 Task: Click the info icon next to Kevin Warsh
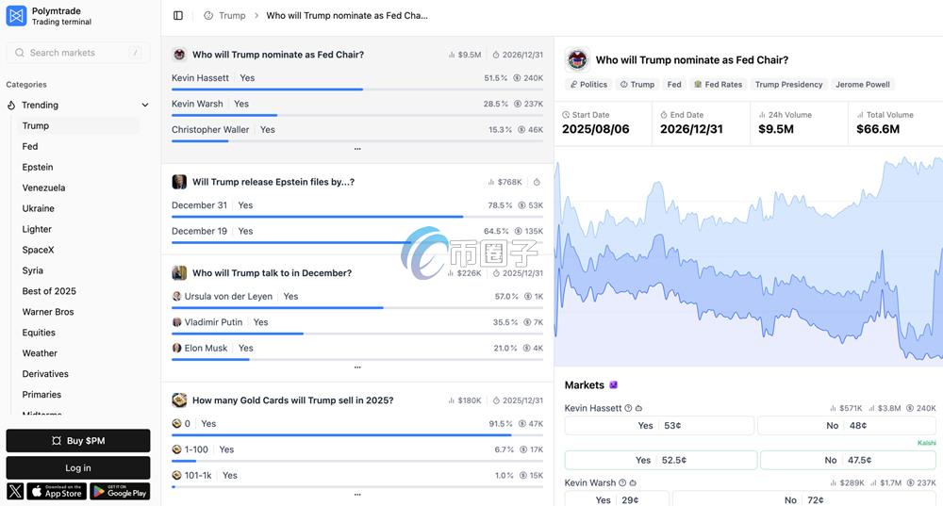coord(622,483)
